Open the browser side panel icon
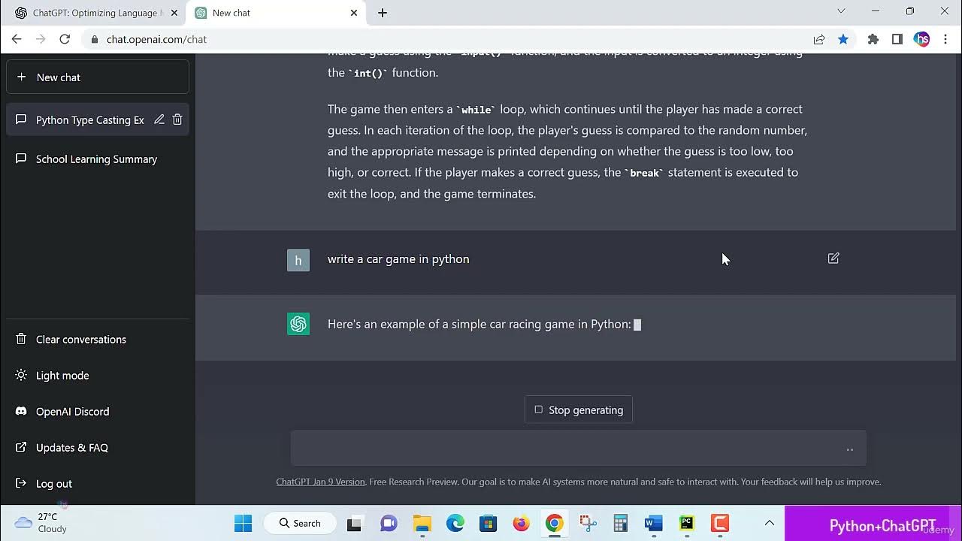Screen dimensions: 962x541 897,39
